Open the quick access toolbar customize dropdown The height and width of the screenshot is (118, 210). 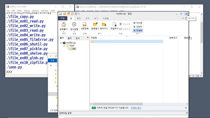pyautogui.click(x=79, y=14)
